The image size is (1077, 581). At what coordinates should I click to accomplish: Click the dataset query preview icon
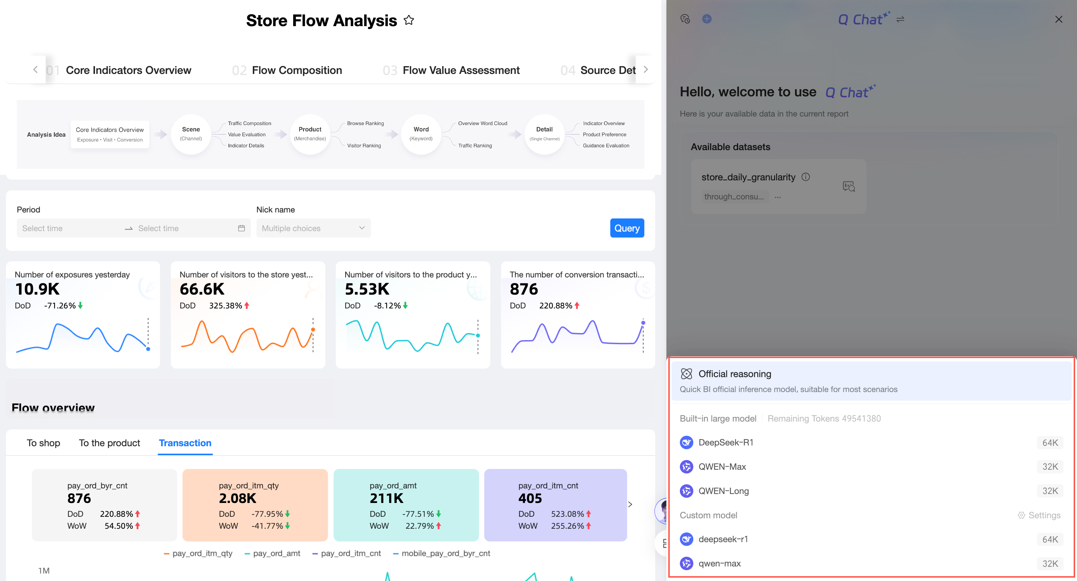[848, 186]
